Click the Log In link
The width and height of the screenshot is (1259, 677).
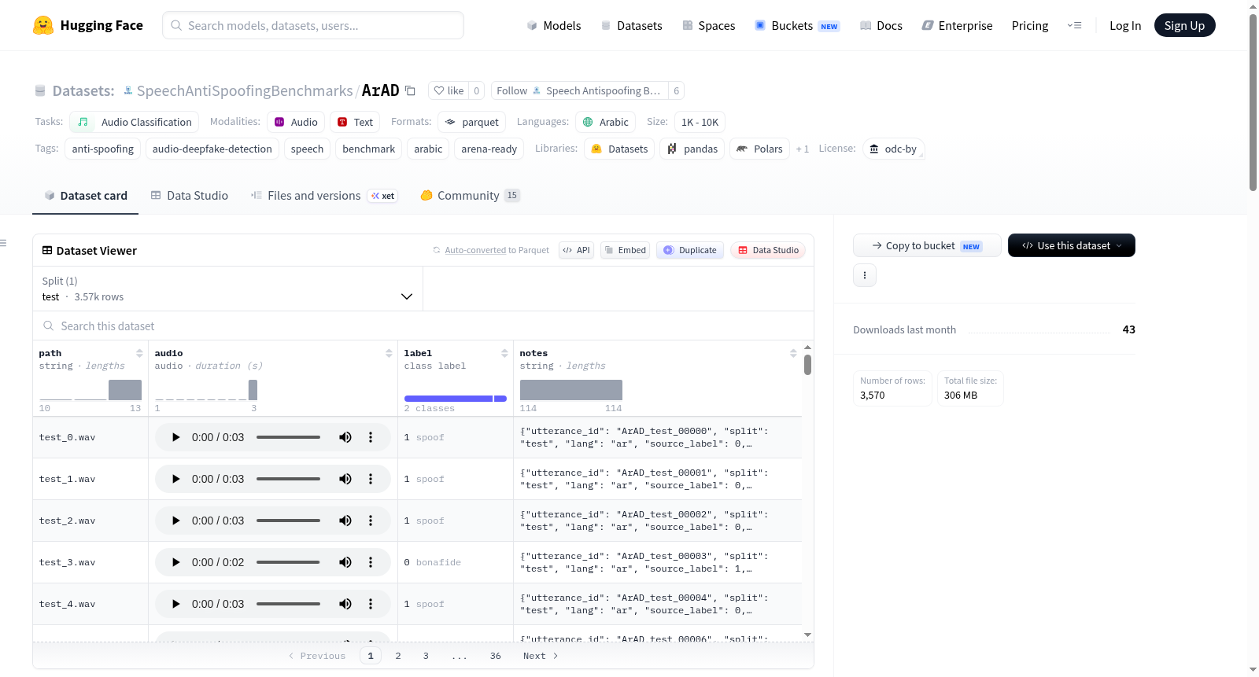click(1125, 25)
